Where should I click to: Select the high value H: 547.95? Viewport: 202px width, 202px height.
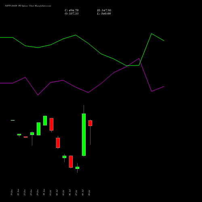104,11
